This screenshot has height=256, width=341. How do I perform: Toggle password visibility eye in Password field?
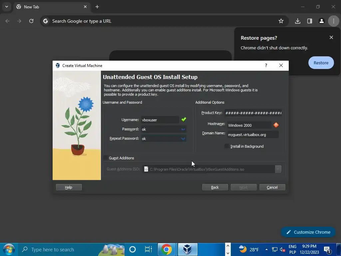tap(183, 129)
